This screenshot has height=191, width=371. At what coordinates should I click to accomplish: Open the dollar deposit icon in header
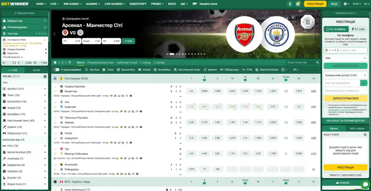(x=290, y=4)
